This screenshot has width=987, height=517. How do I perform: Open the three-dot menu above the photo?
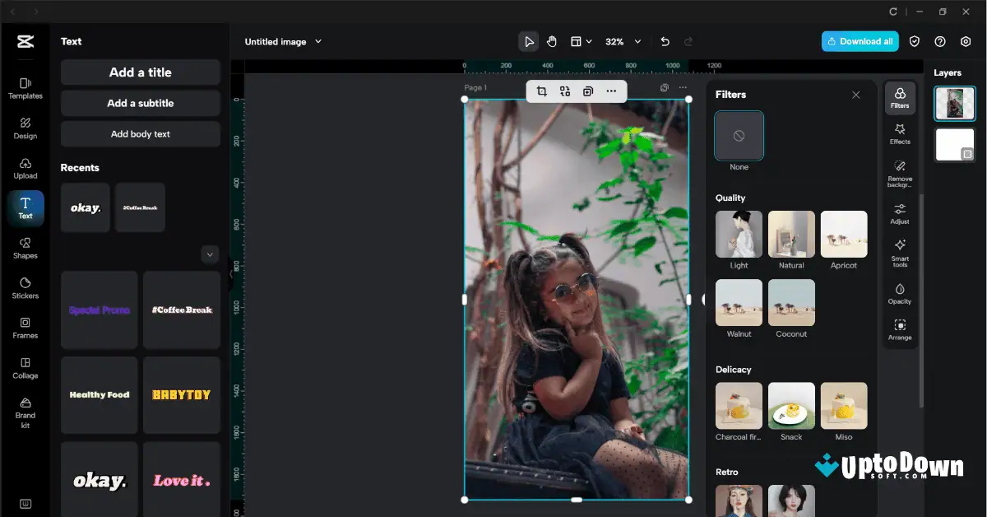611,91
